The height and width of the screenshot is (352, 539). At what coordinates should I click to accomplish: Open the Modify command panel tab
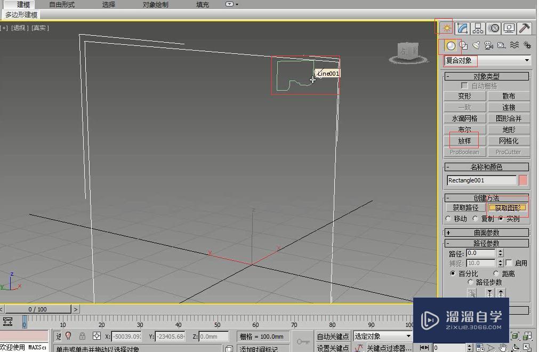[x=463, y=28]
